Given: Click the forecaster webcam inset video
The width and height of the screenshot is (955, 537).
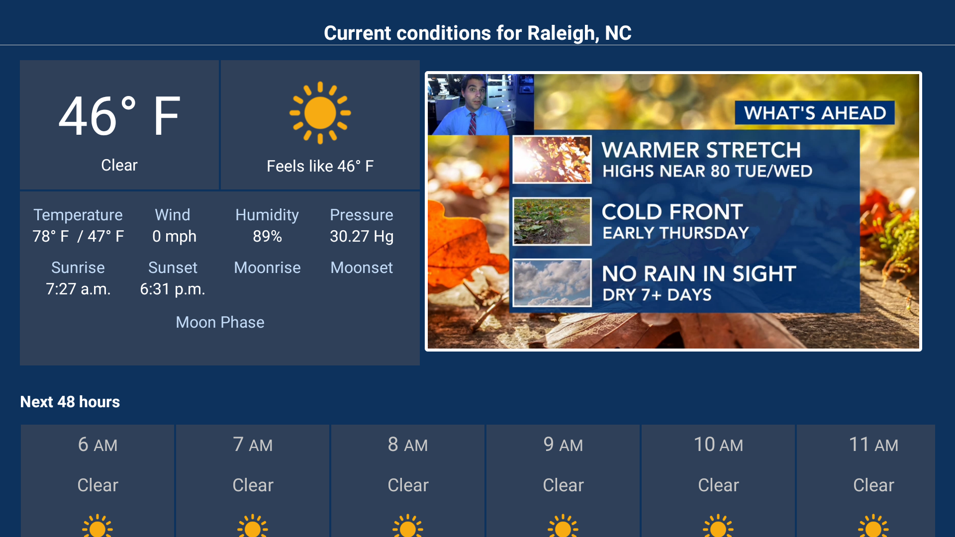Looking at the screenshot, I should coord(479,103).
